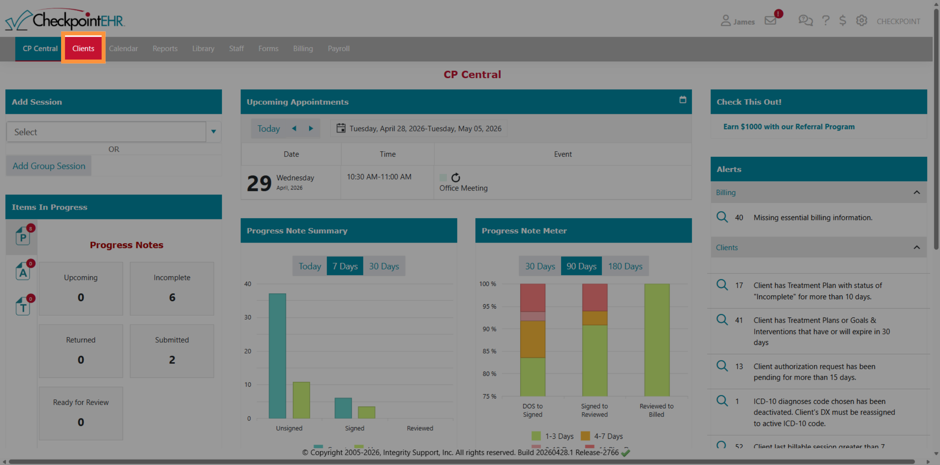Image resolution: width=940 pixels, height=465 pixels.
Task: Search the expiring Treatment Plans or Goals alert
Action: pyautogui.click(x=722, y=320)
